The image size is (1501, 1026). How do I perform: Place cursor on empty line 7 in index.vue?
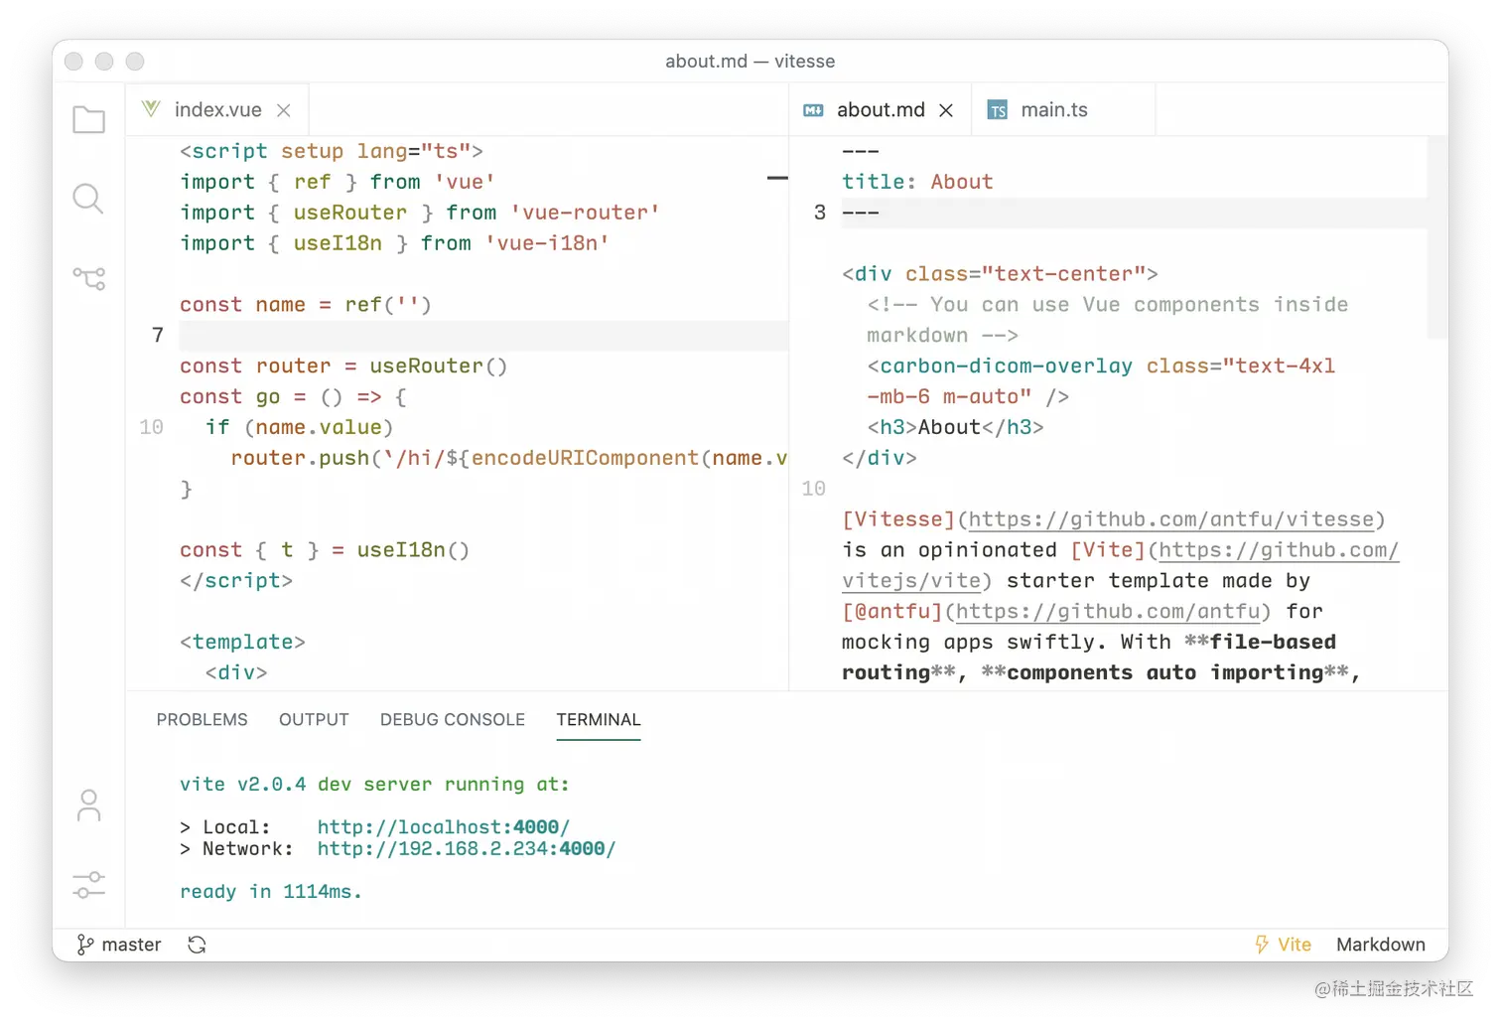coord(483,336)
